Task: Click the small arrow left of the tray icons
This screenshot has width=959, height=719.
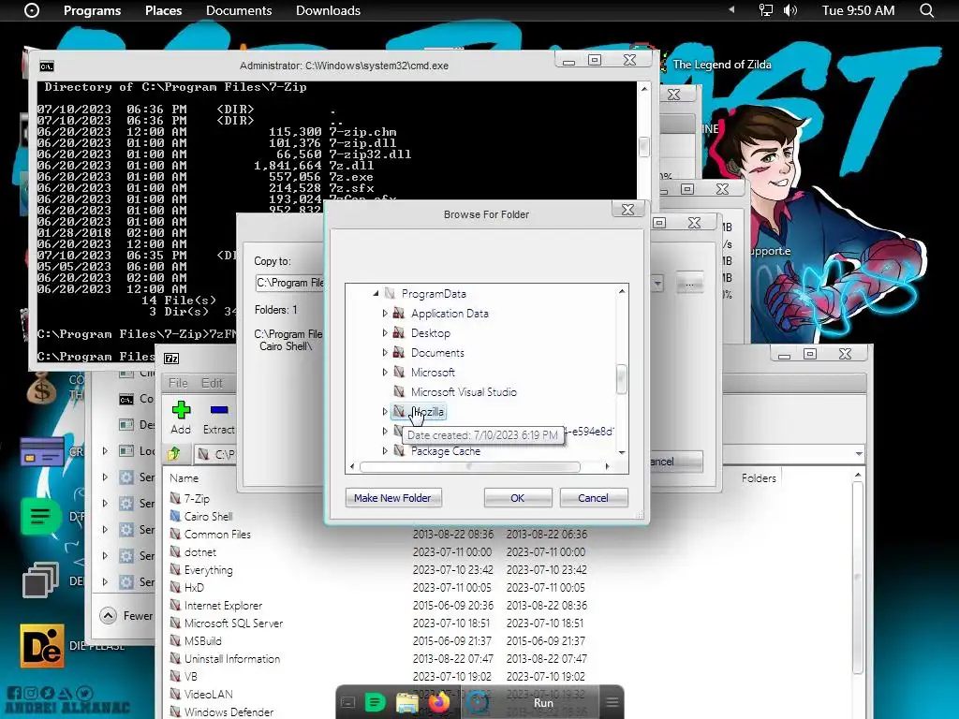Action: [x=730, y=10]
